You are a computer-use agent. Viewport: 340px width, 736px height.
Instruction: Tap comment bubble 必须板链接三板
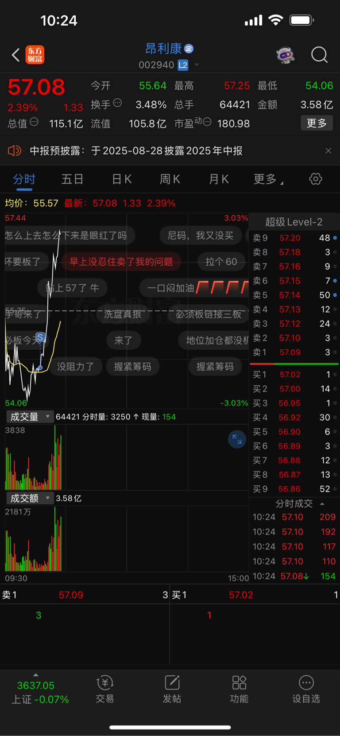pos(209,314)
